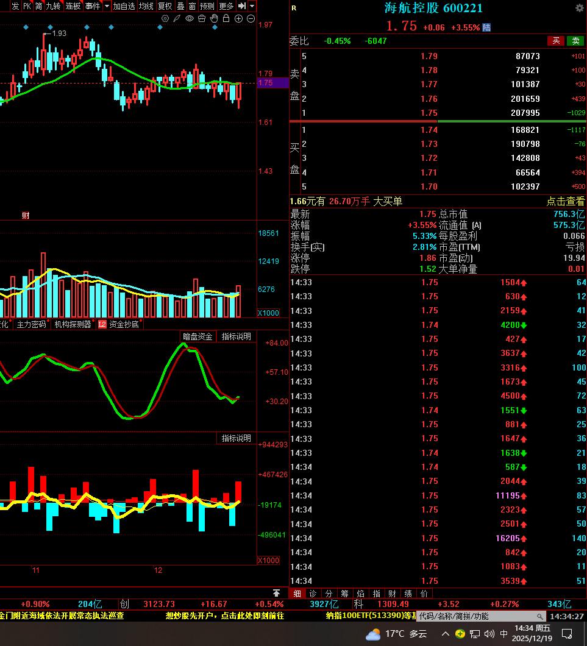Select the hand pan tool
The width and height of the screenshot is (587, 646).
click(x=214, y=18)
